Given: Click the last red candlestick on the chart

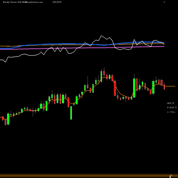Looking at the screenshot, I should (164, 87).
